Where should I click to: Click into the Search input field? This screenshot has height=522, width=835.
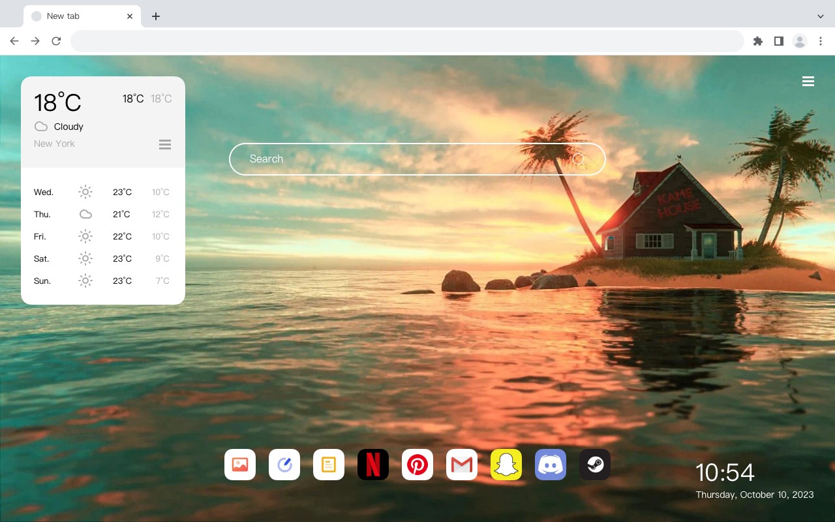point(417,159)
